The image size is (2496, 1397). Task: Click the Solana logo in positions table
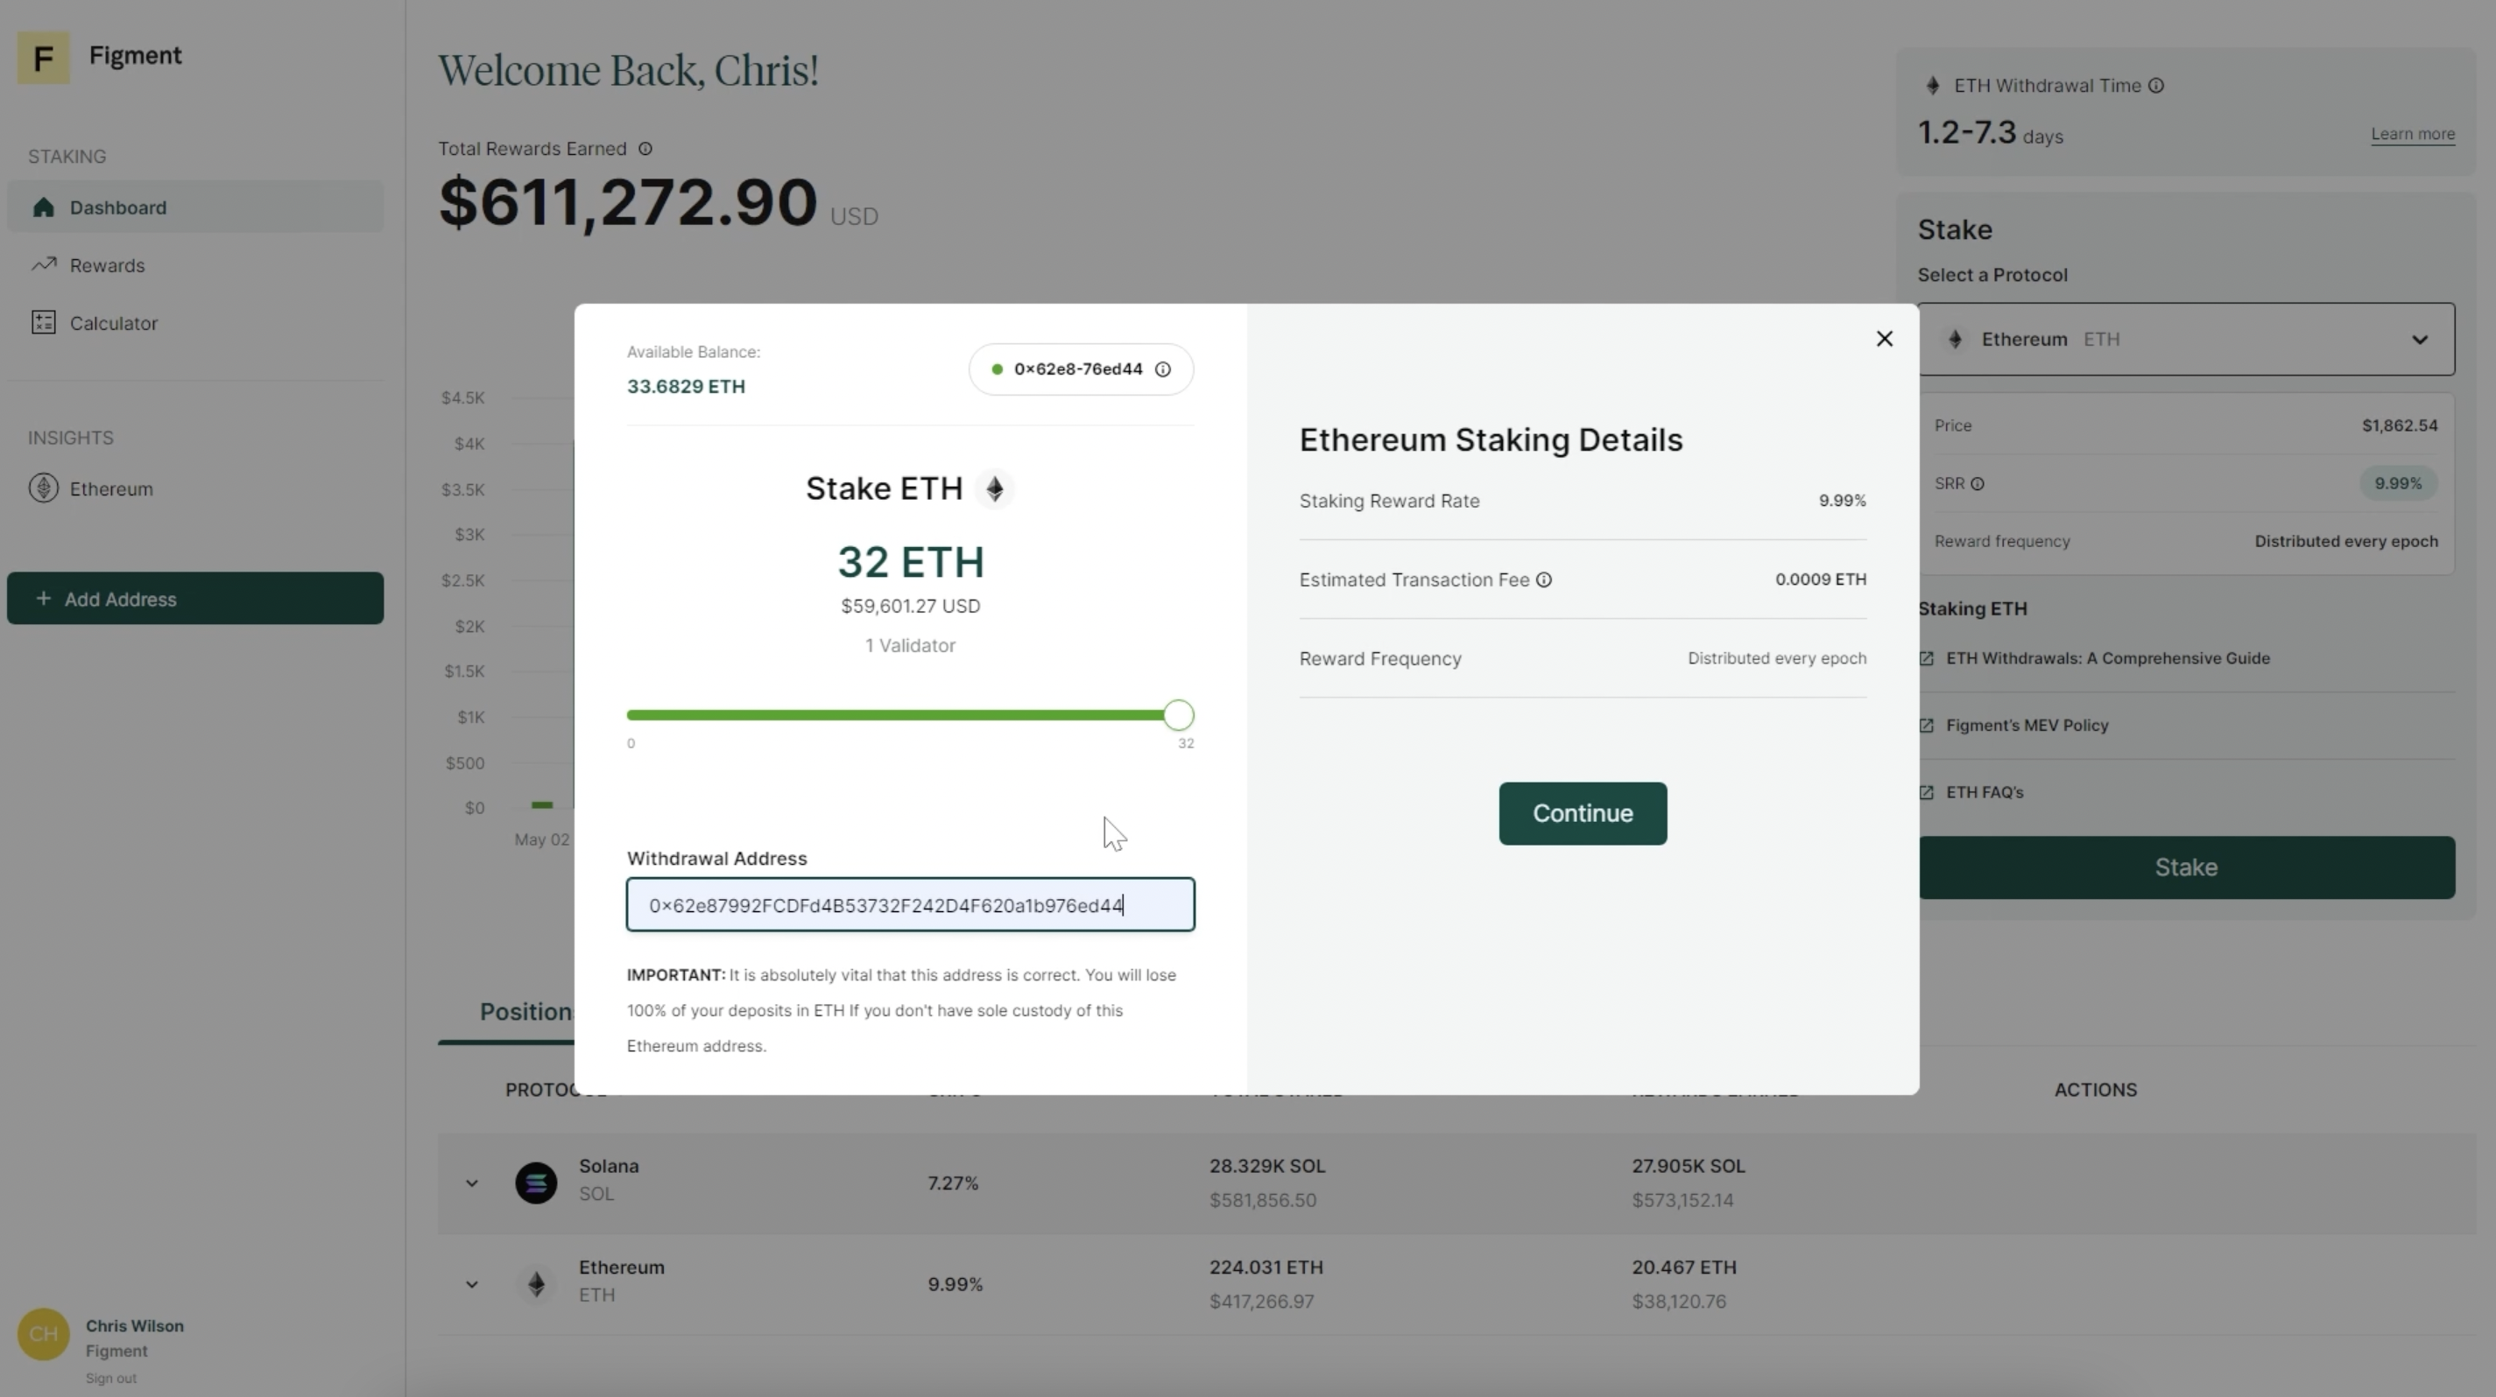[536, 1182]
